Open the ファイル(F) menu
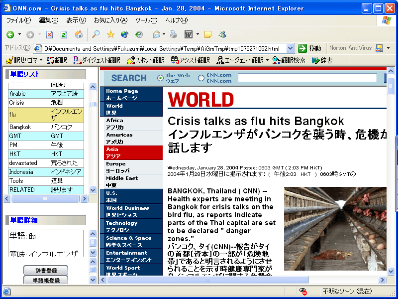Viewport: 398px width, 299px height. click(x=18, y=20)
